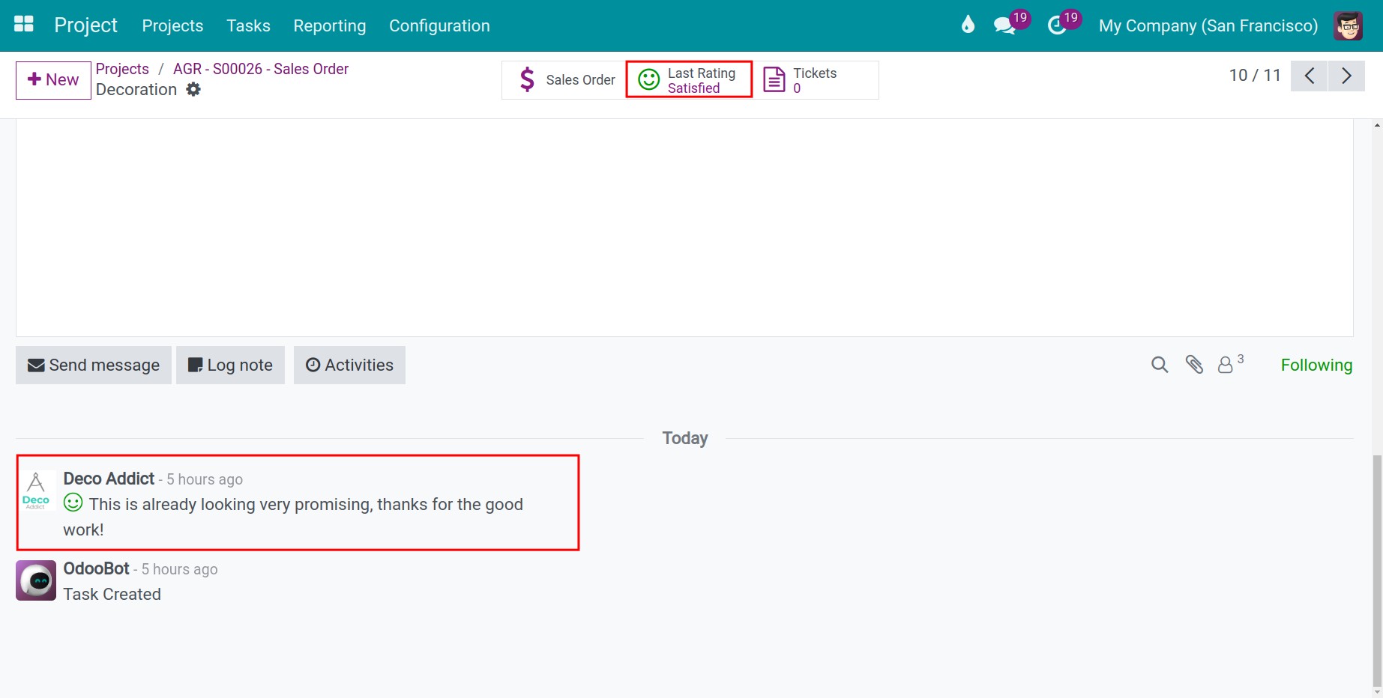Switch company My Company (San Francisco)
This screenshot has height=698, width=1383.
[x=1208, y=25]
